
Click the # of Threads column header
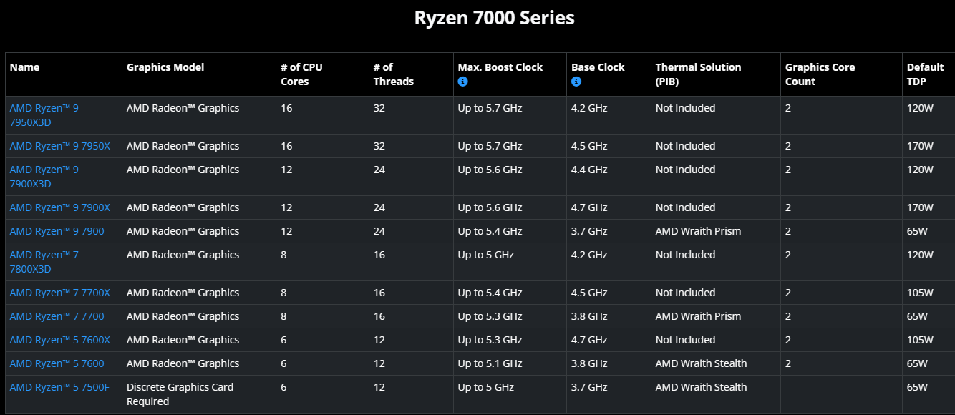coord(393,74)
